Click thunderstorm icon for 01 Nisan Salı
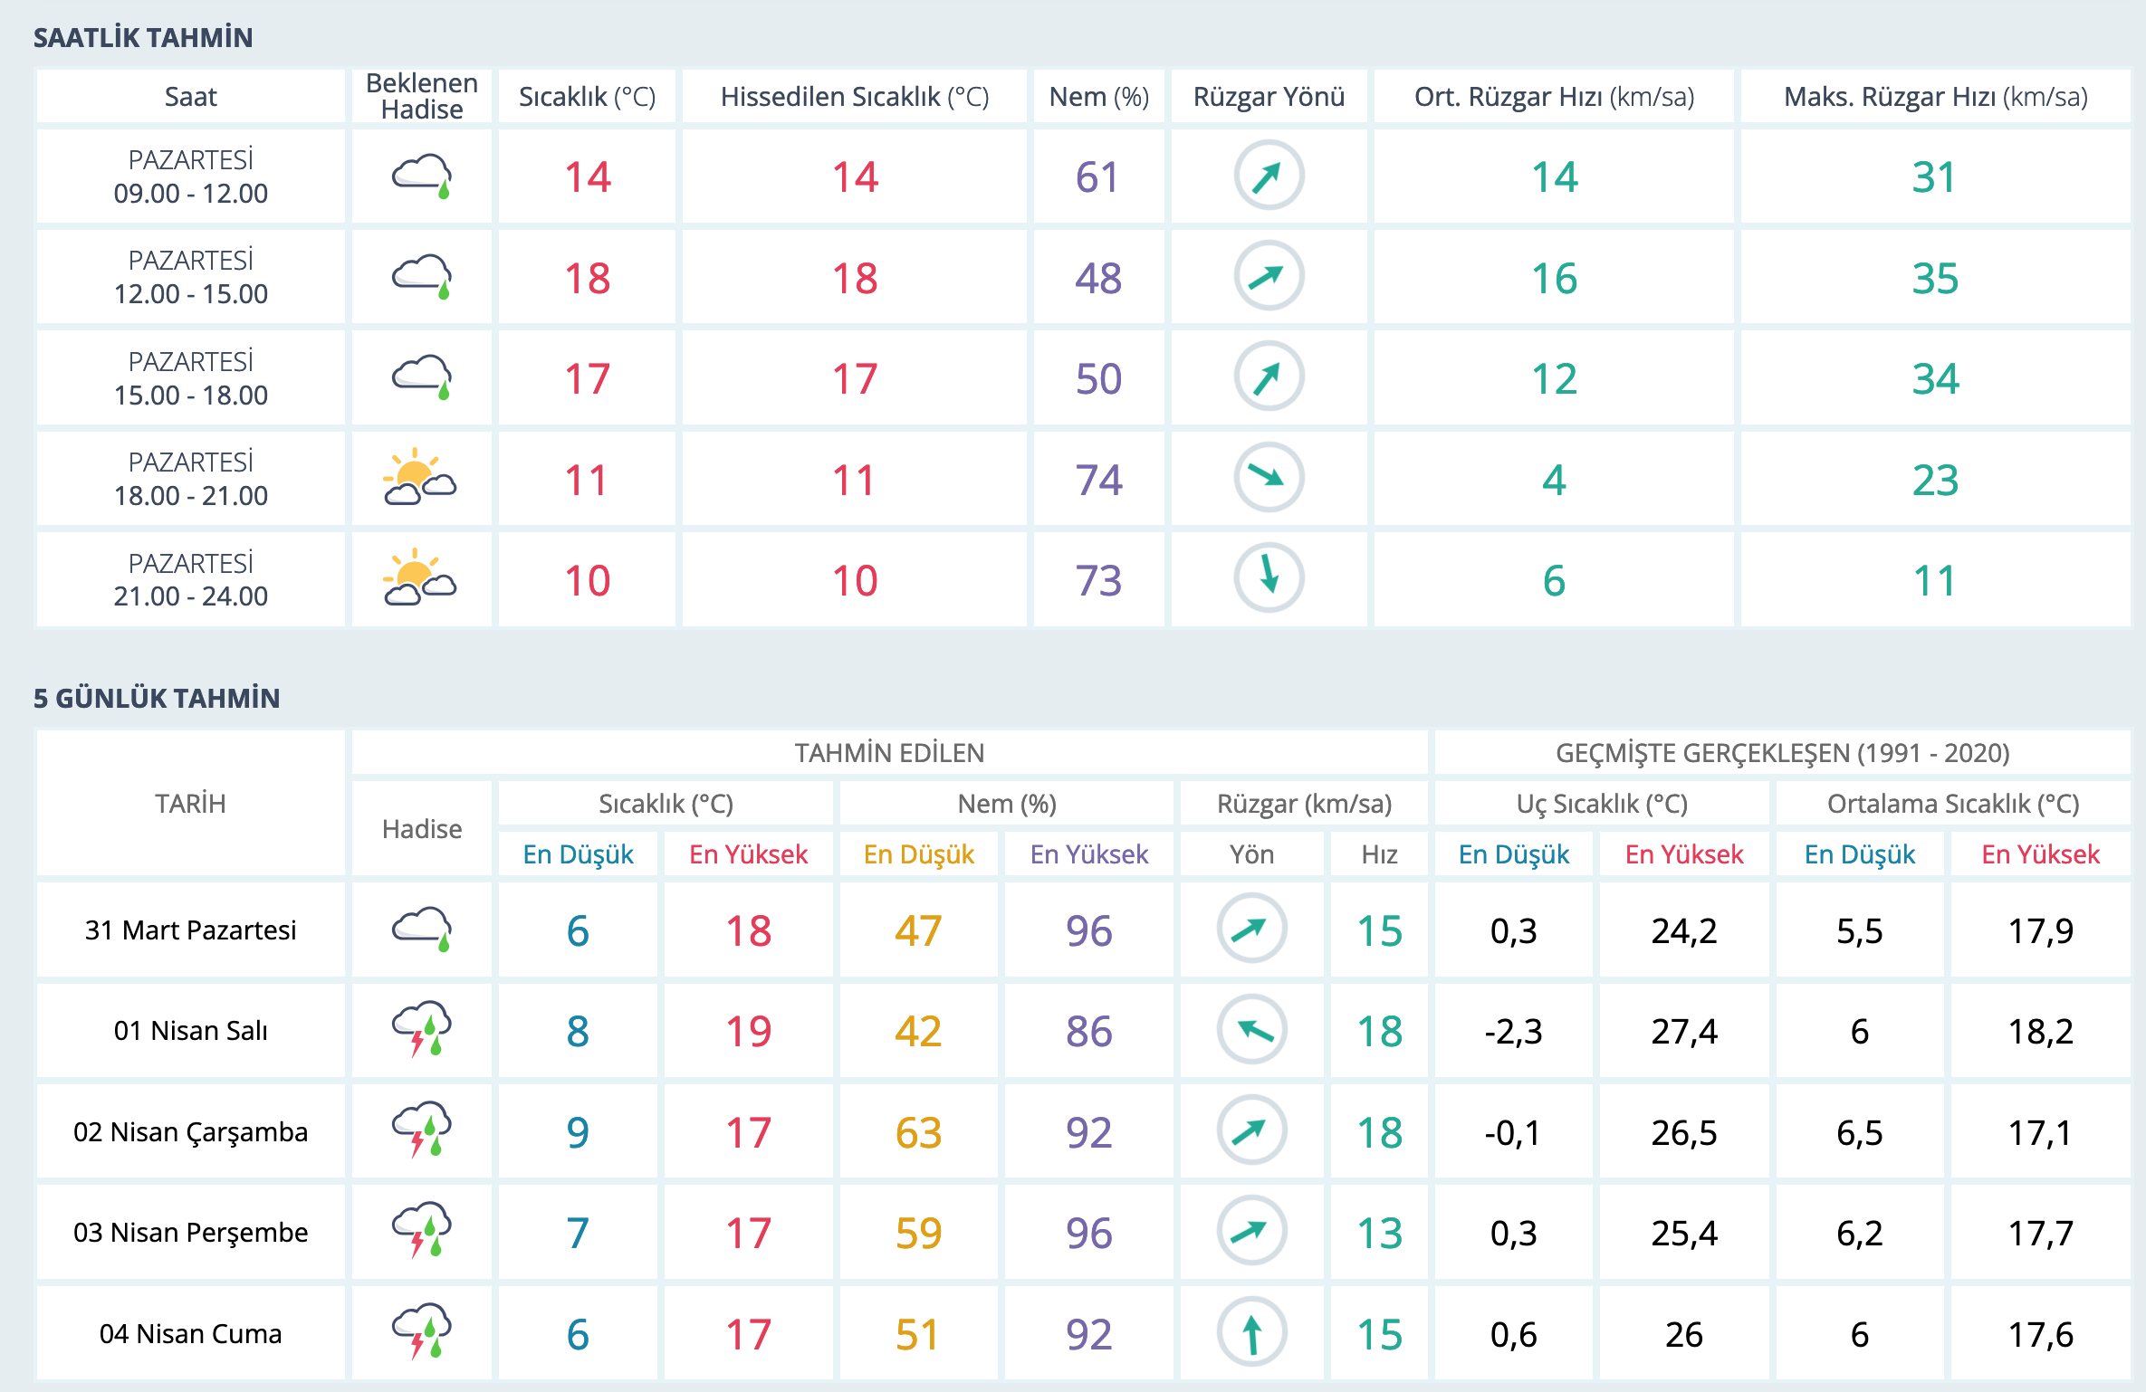The height and width of the screenshot is (1392, 2146). point(421,1029)
